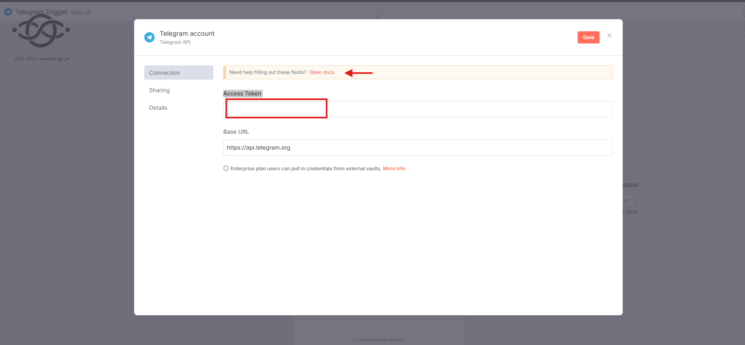Click the info icon beside Enterprise plan note

click(x=226, y=169)
